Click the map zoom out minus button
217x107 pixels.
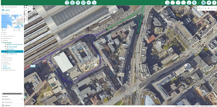pos(26,11)
